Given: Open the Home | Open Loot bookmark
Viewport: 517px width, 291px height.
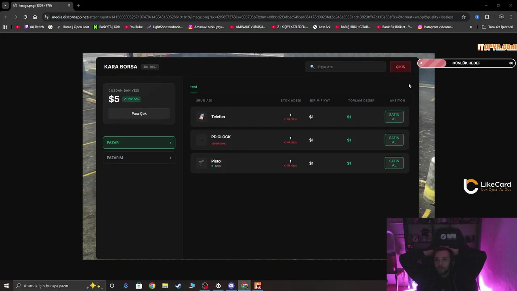Looking at the screenshot, I should 73,27.
